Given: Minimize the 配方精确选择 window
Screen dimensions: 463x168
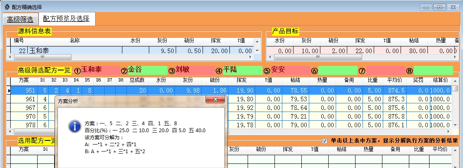Looking at the screenshot, I should pyautogui.click(x=426, y=7).
